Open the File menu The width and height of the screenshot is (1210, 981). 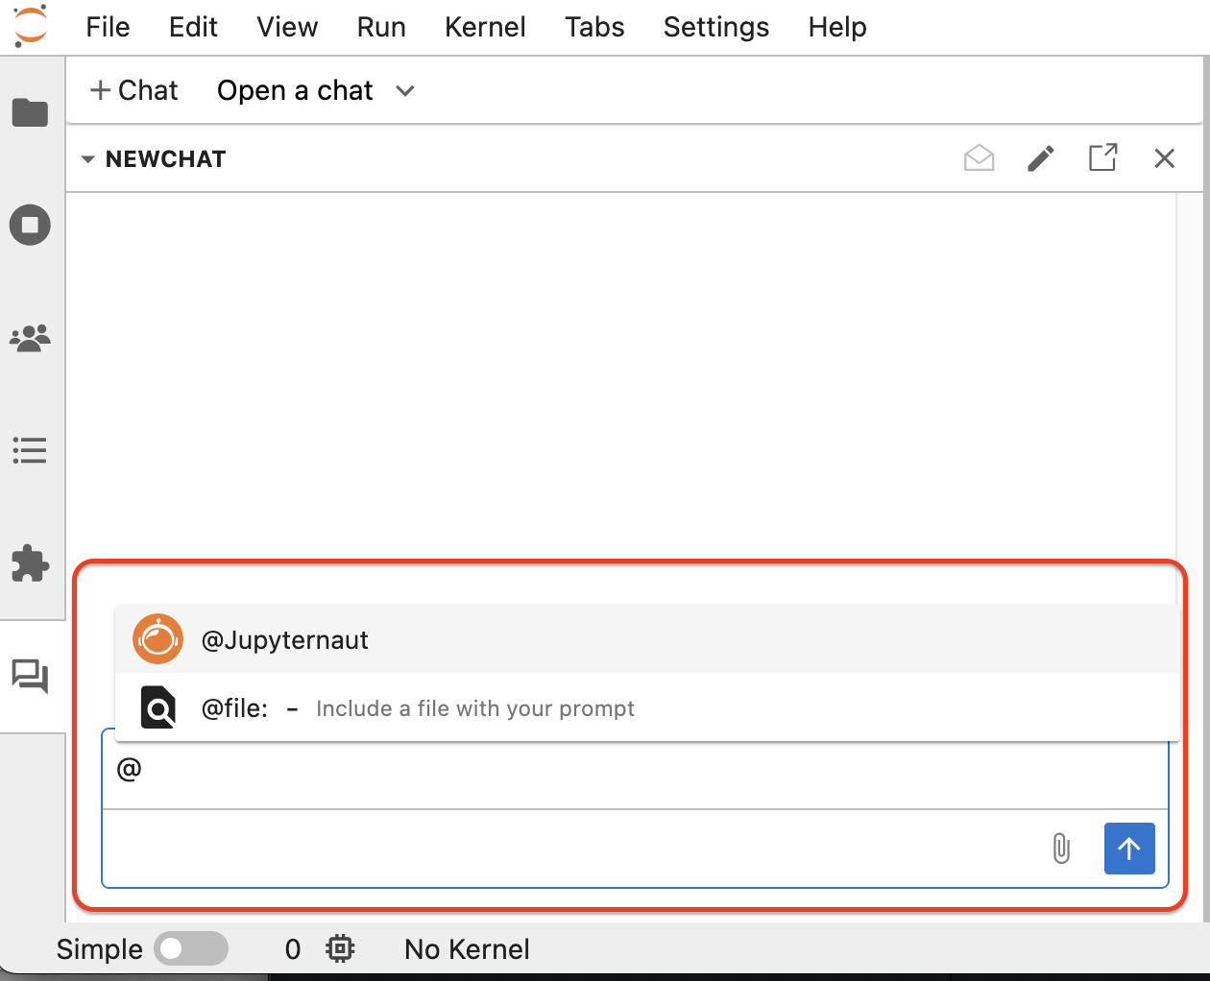pyautogui.click(x=108, y=27)
